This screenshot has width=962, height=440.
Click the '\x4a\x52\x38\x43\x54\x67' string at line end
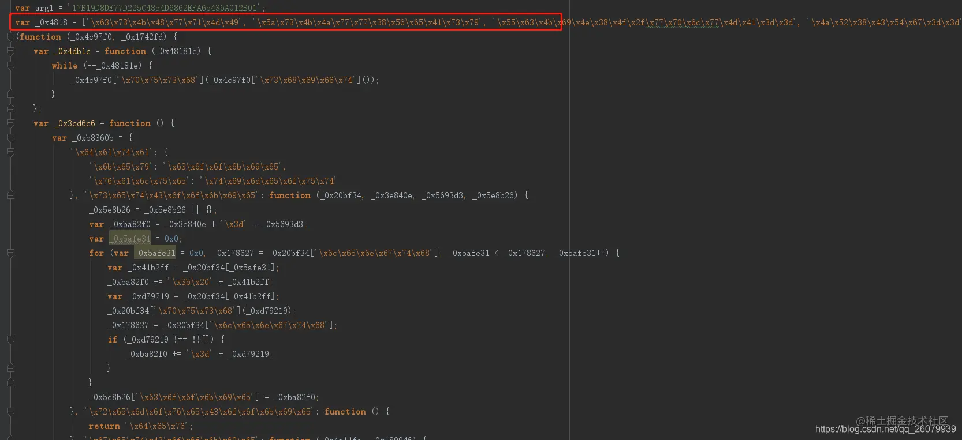point(883,22)
